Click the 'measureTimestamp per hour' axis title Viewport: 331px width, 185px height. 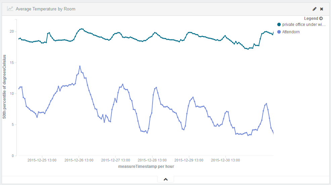tap(146, 166)
